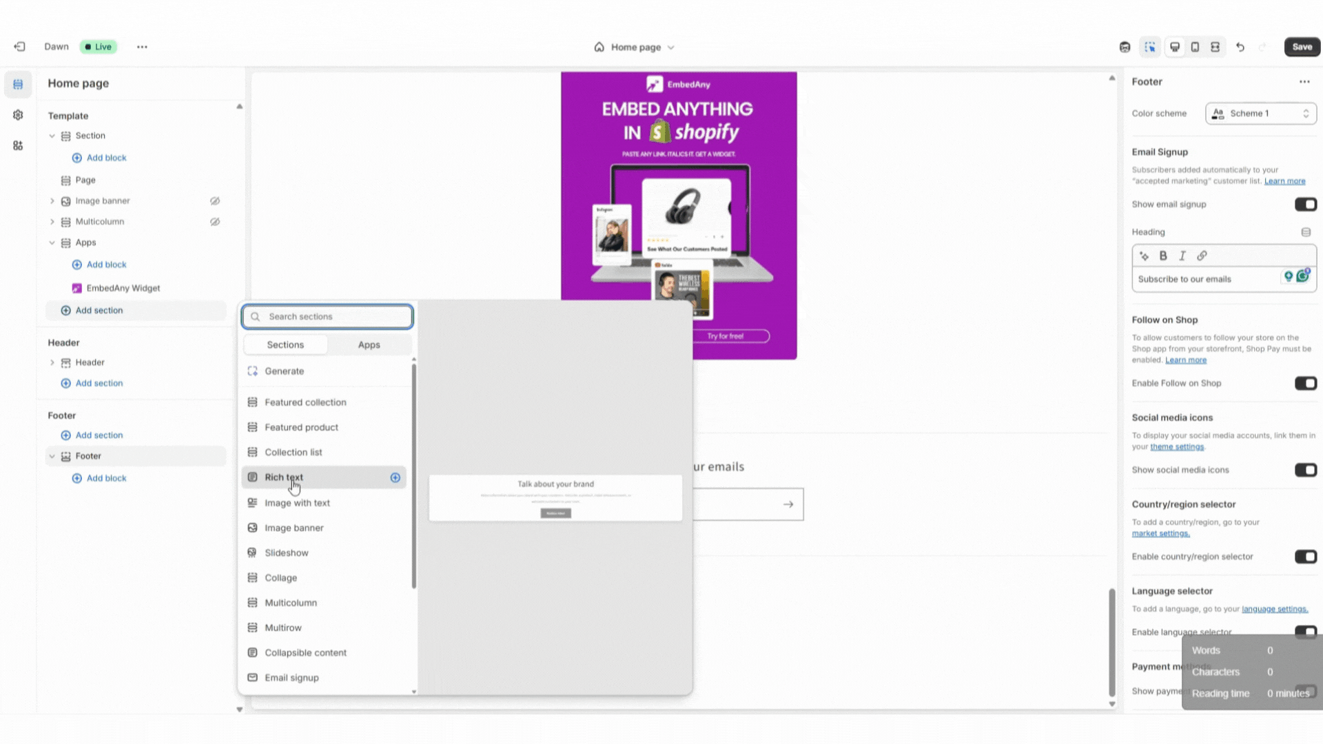Image resolution: width=1323 pixels, height=744 pixels.
Task: Switch to the Apps tab
Action: [x=369, y=344]
